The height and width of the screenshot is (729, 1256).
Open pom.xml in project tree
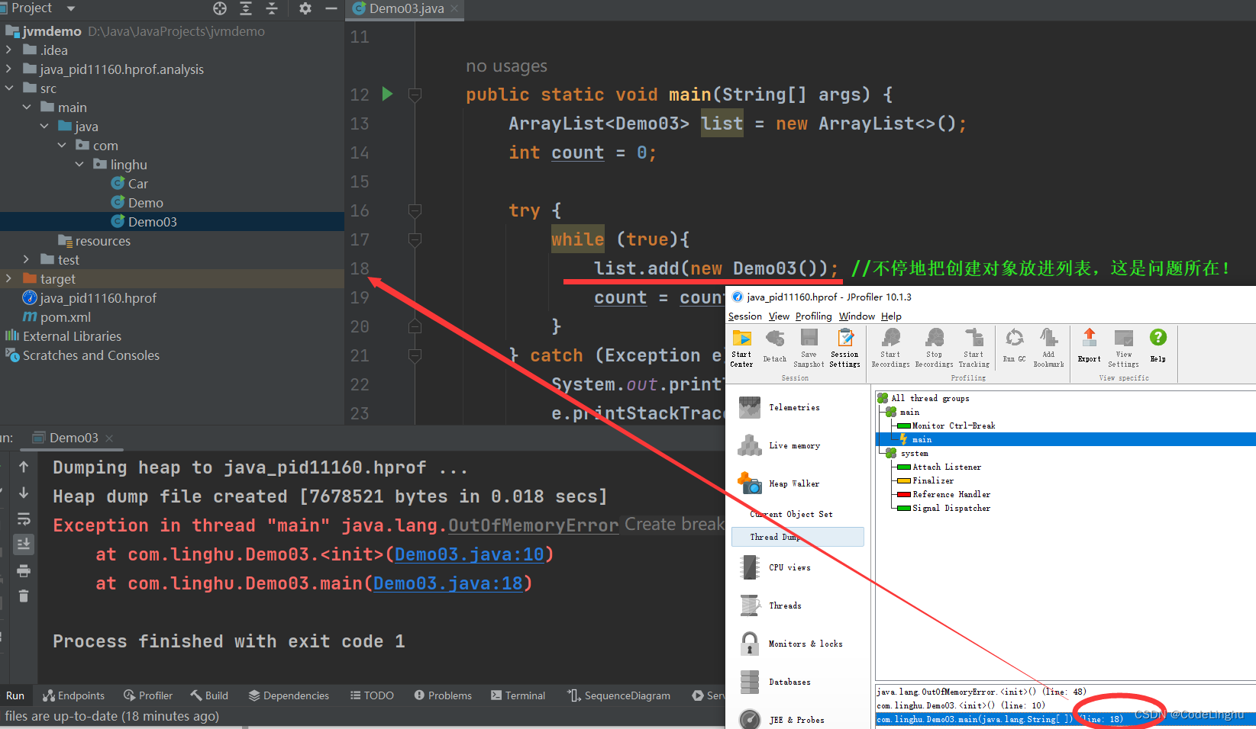click(57, 316)
